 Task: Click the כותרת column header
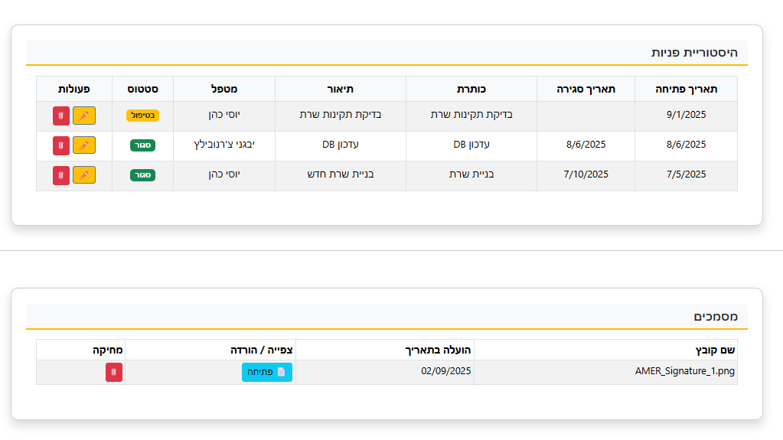click(x=471, y=90)
